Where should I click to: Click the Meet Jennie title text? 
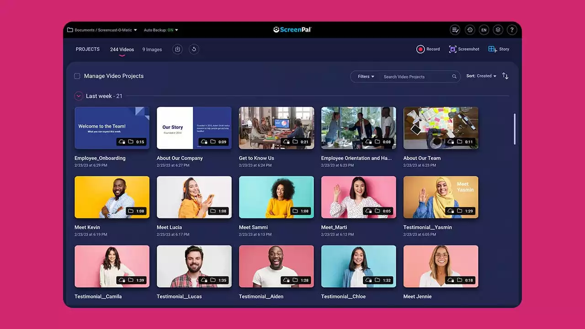tap(417, 297)
